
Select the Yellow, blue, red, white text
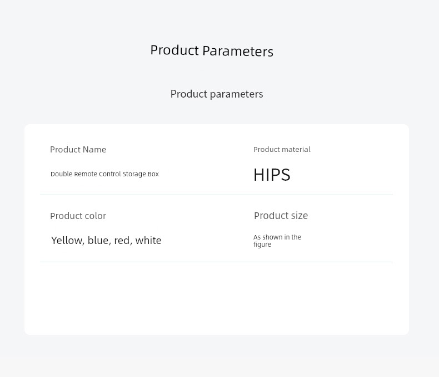[x=106, y=241]
